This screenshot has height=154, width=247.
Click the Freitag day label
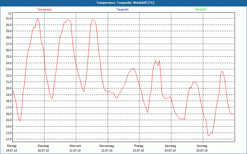[x=139, y=146]
